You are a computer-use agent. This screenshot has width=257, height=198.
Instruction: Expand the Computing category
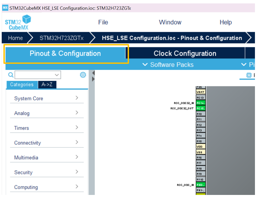tap(47, 187)
